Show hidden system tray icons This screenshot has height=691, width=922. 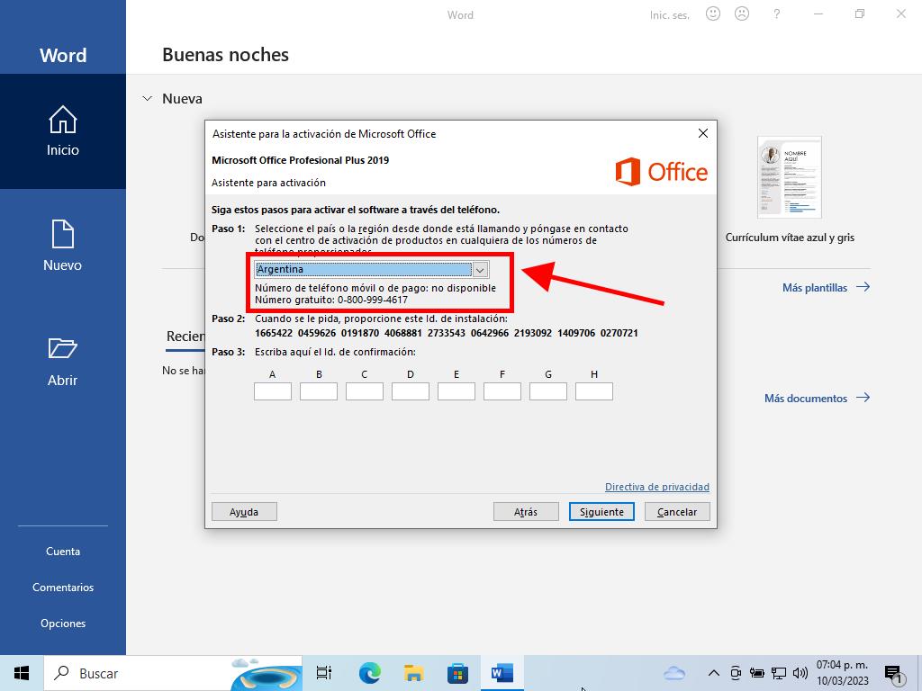(713, 673)
